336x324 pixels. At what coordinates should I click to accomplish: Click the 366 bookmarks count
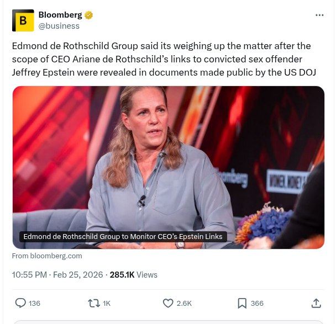pos(257,303)
